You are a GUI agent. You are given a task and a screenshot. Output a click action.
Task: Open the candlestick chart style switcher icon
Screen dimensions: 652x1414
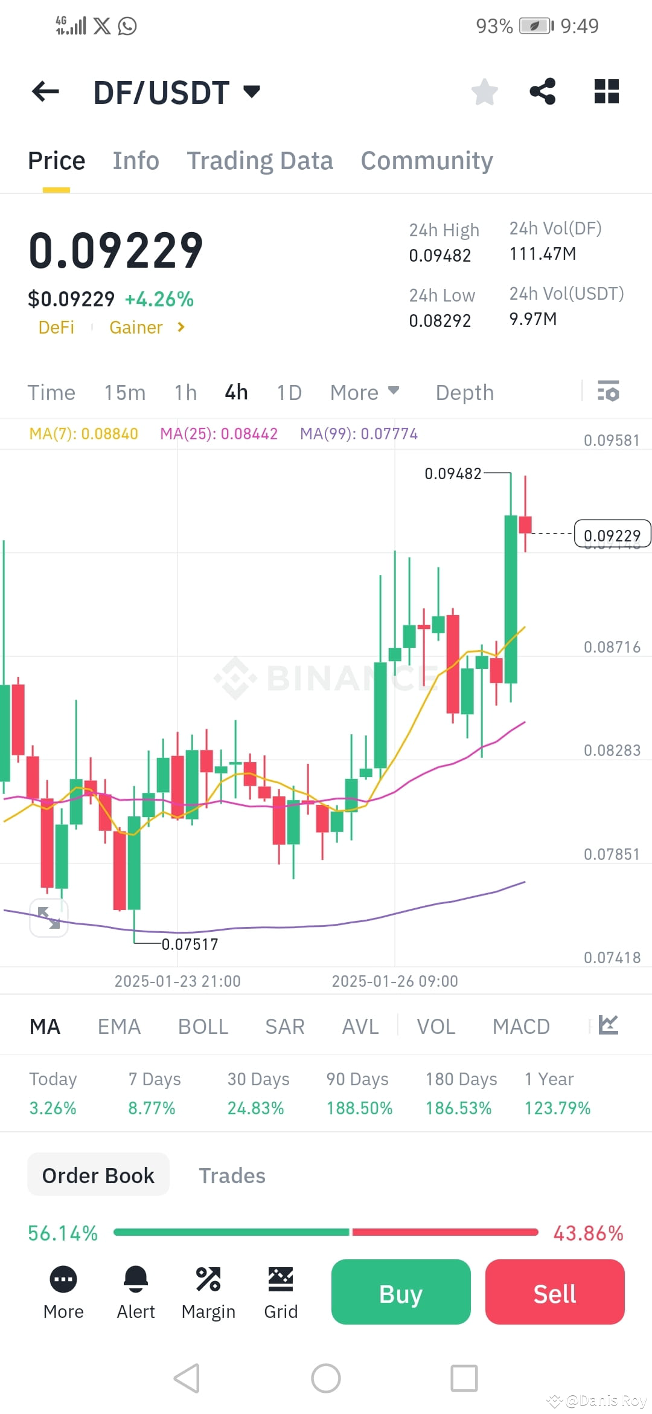click(610, 1025)
